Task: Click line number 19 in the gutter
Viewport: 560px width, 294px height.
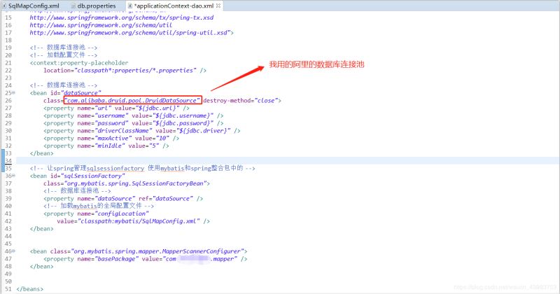Action: click(8, 48)
